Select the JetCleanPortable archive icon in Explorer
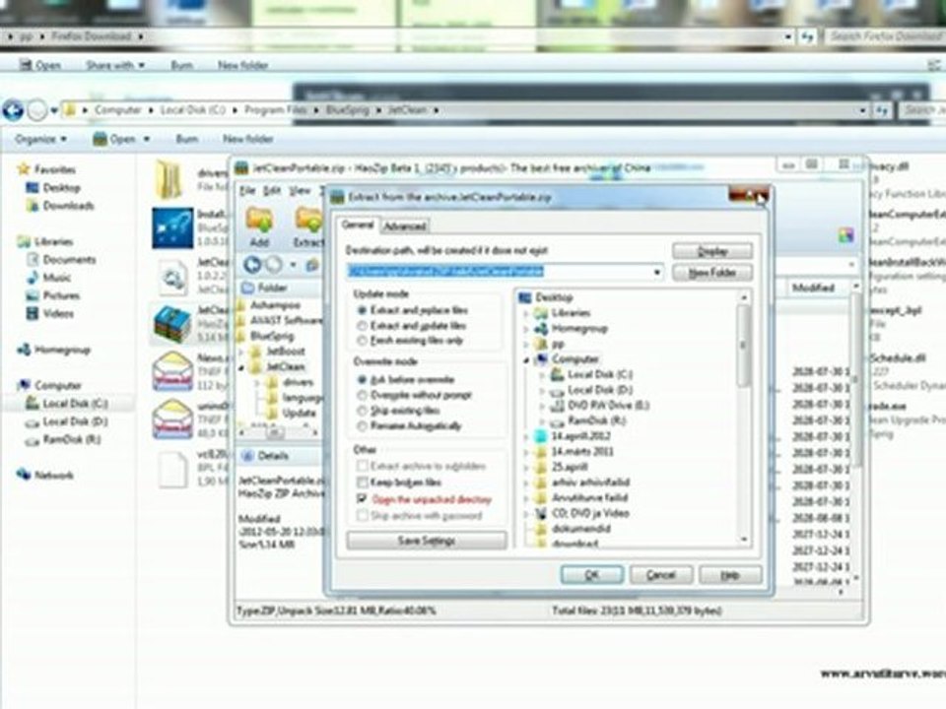The width and height of the screenshot is (946, 709). click(172, 323)
